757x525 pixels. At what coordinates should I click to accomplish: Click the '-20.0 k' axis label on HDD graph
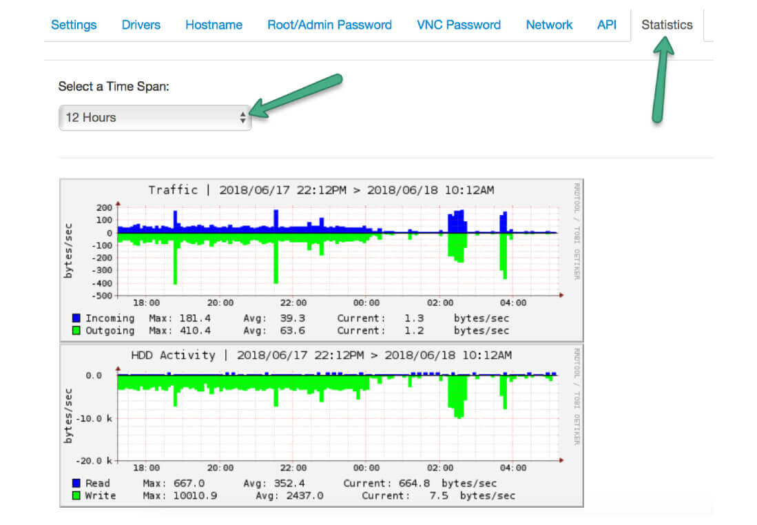[94, 461]
